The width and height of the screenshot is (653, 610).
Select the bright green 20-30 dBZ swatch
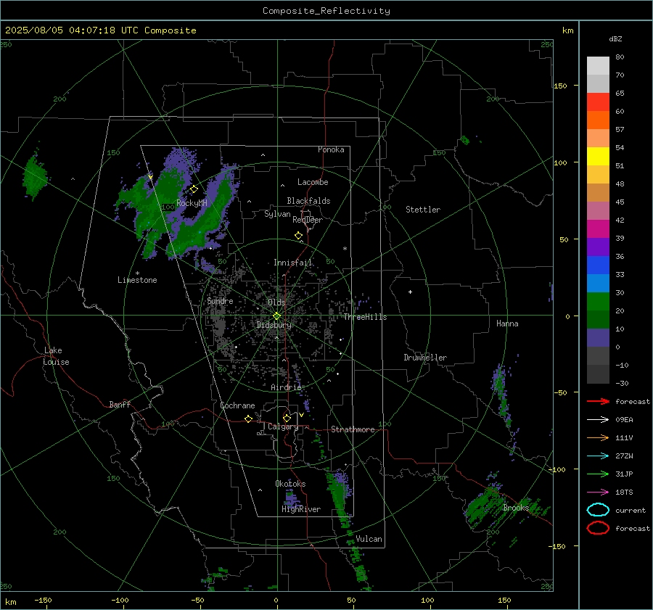598,302
